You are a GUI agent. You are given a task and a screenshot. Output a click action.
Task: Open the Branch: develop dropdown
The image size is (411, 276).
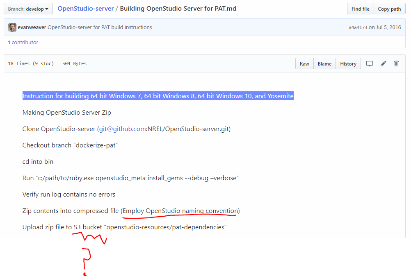coord(28,9)
